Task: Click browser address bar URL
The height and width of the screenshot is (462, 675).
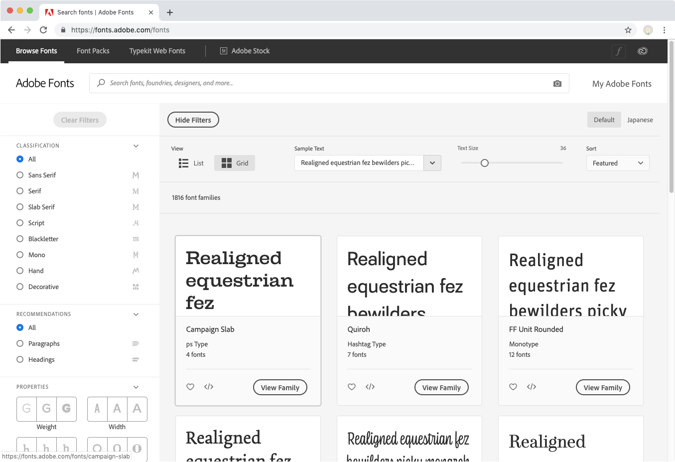Action: coord(120,30)
